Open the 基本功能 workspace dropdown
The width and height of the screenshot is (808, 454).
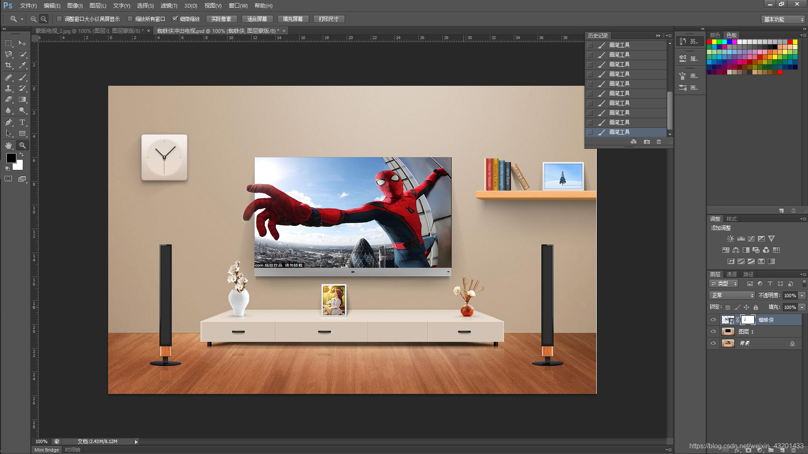click(x=783, y=19)
